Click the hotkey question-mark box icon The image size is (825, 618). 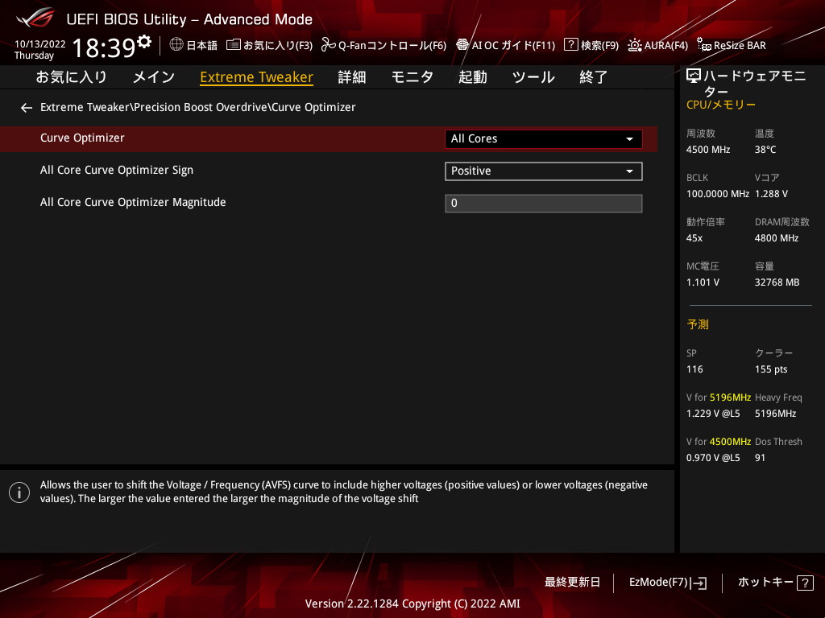click(805, 583)
